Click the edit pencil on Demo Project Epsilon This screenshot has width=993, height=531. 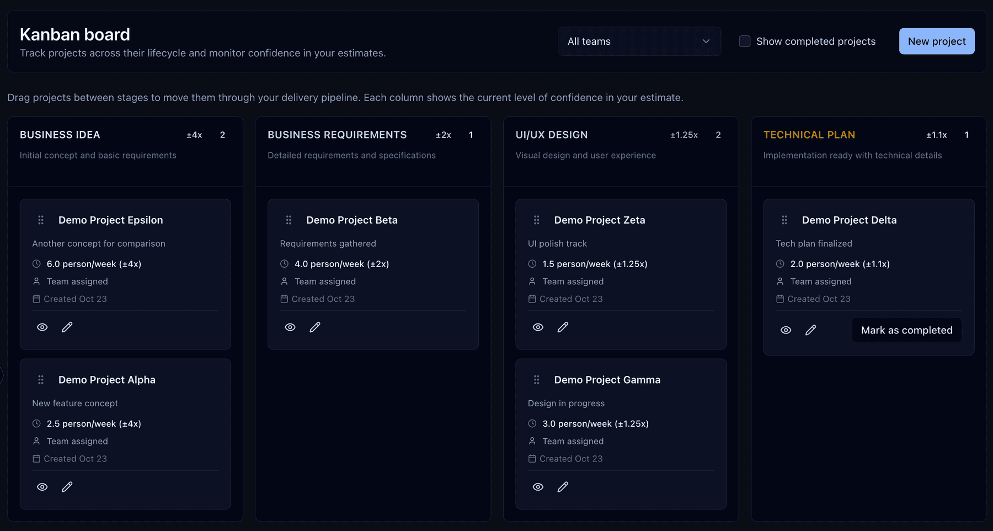click(67, 327)
